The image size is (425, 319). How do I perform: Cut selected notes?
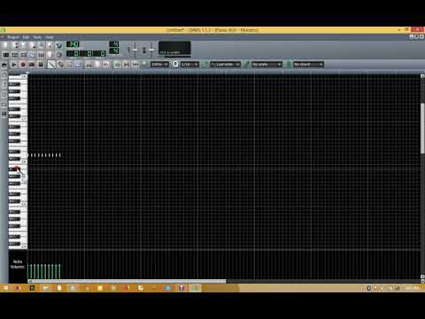[89, 65]
